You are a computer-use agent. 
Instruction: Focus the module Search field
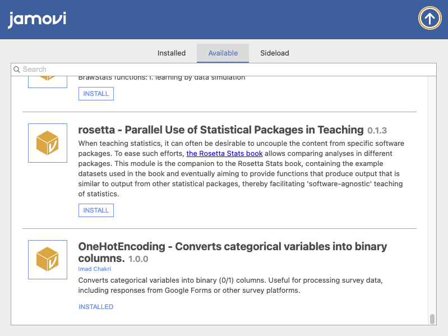(224, 70)
